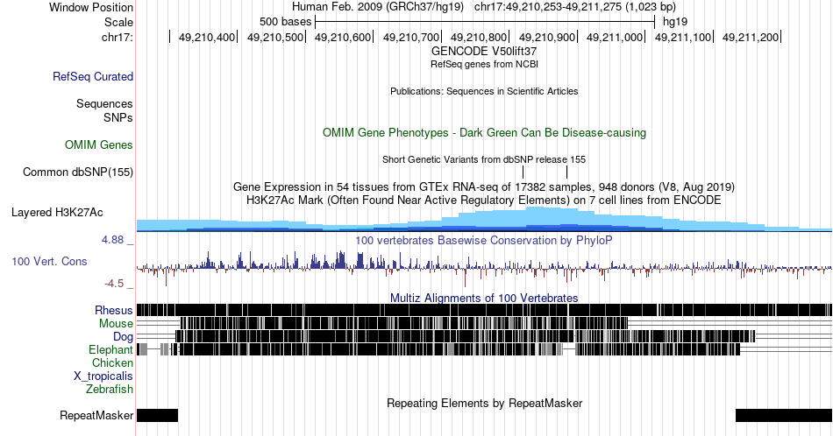Click the GTEx Gene Expression track title

[484, 186]
